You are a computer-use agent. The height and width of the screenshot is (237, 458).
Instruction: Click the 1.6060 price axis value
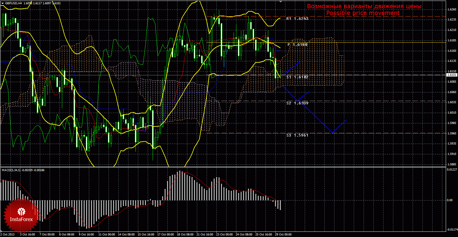(452, 92)
